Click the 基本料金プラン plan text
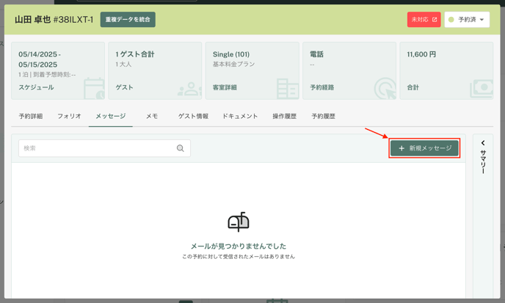This screenshot has height=303, width=505. click(233, 64)
